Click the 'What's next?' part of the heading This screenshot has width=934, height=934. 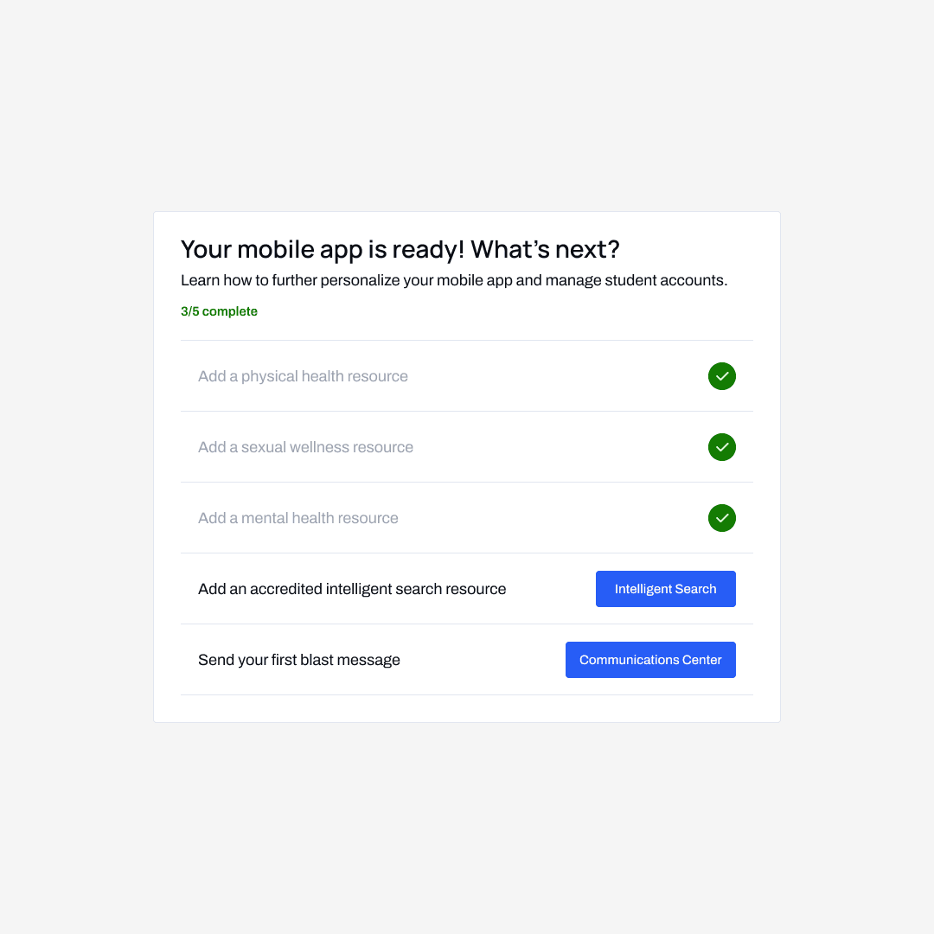tap(545, 249)
